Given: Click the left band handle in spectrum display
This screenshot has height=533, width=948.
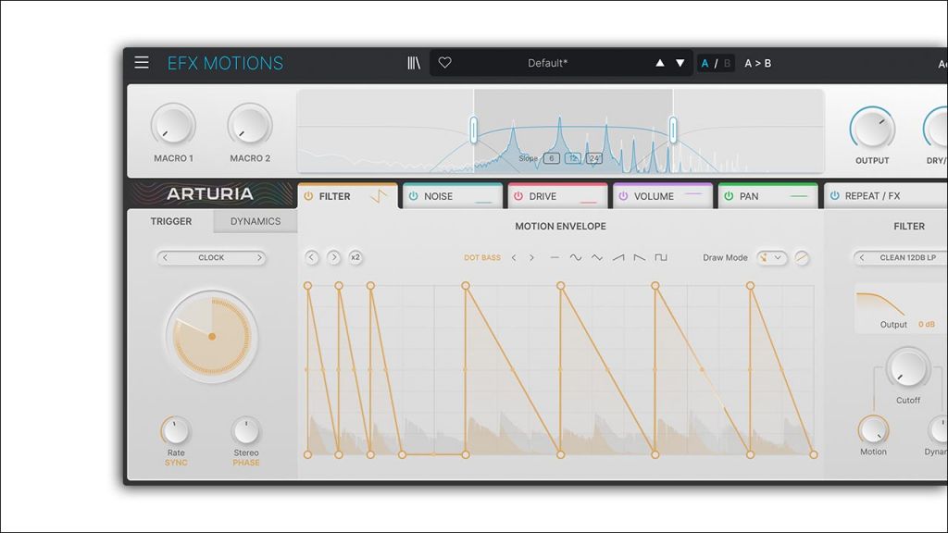Looking at the screenshot, I should (474, 130).
